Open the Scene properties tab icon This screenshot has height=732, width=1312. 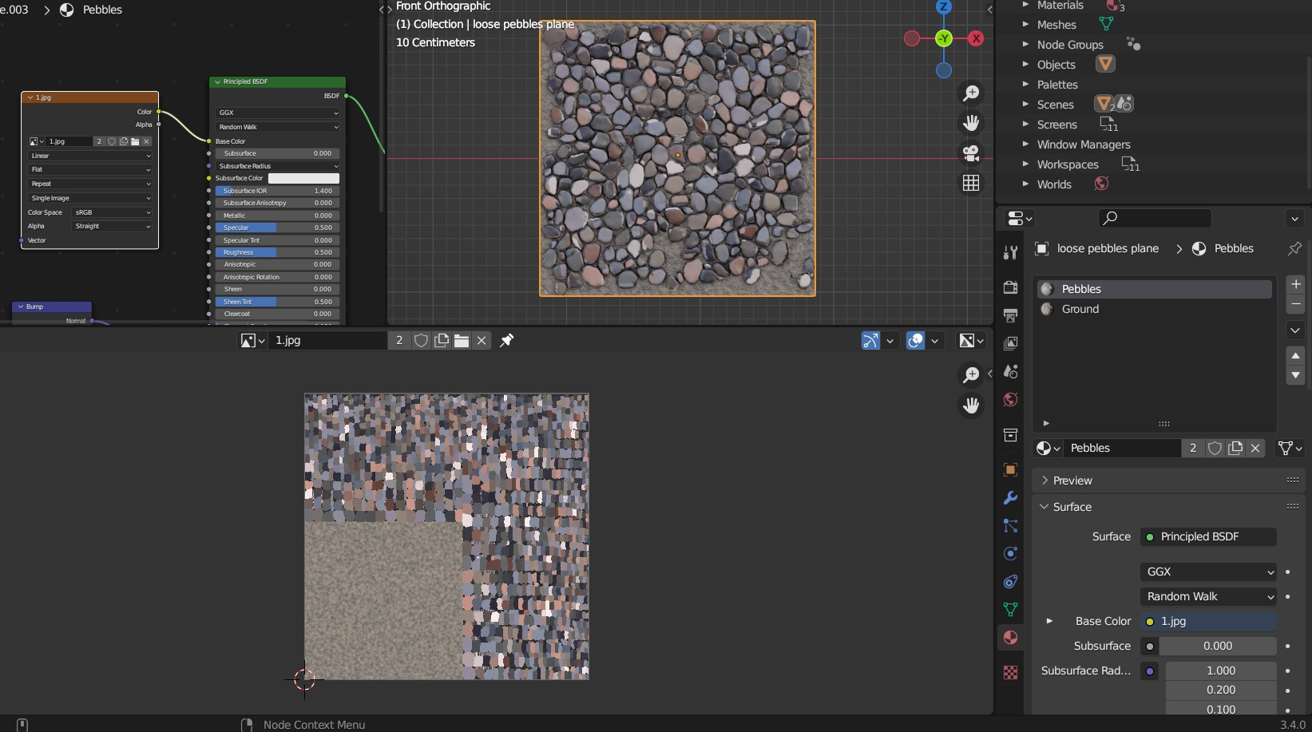click(1010, 371)
